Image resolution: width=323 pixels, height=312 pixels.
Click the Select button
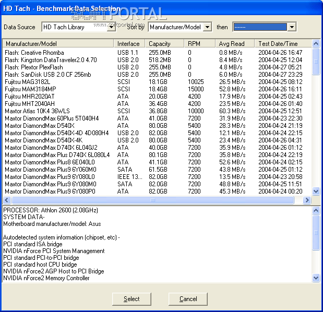[131, 299]
